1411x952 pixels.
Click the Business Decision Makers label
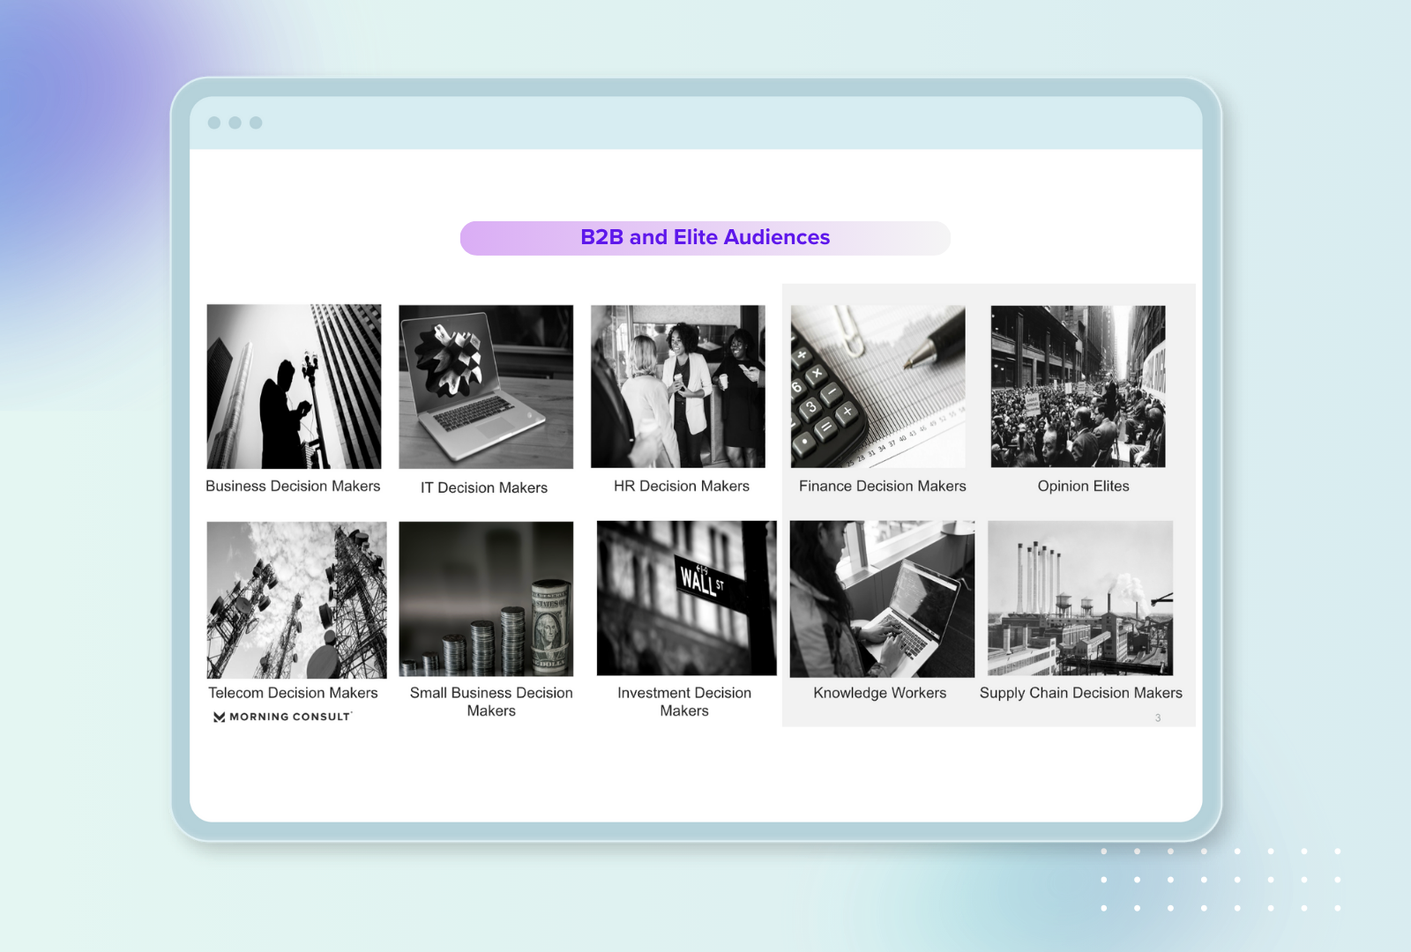pyautogui.click(x=293, y=487)
